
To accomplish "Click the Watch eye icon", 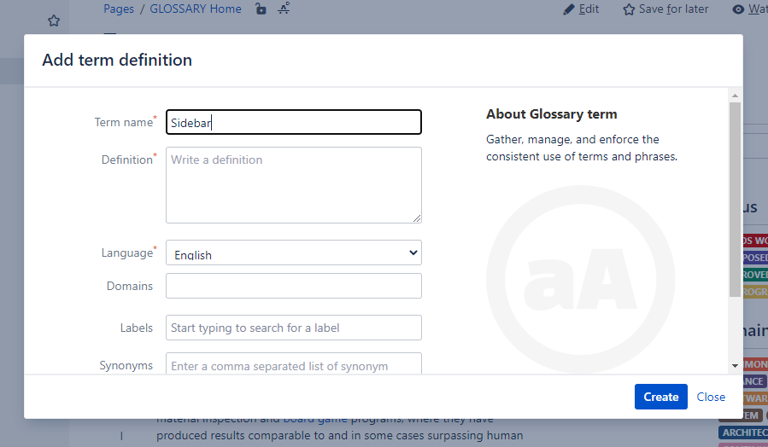I will [738, 9].
